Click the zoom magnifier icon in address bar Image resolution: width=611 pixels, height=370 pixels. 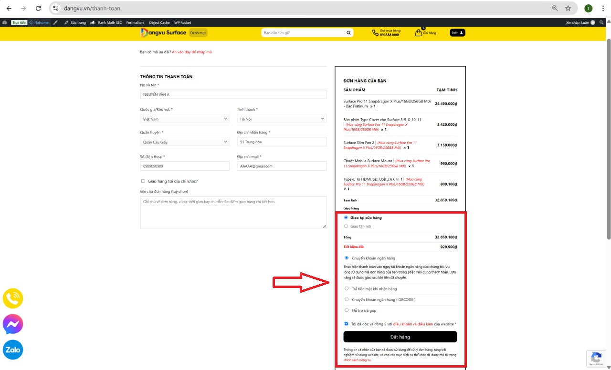tap(555, 8)
